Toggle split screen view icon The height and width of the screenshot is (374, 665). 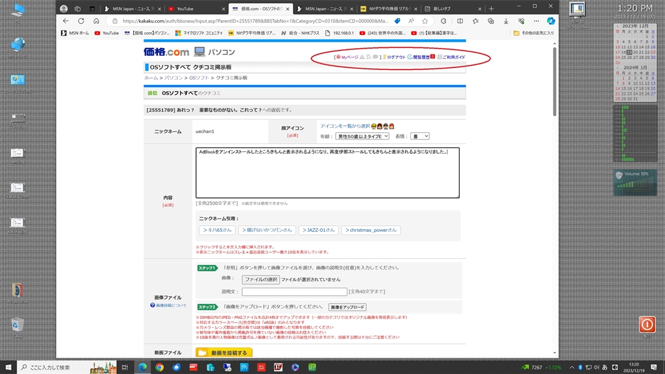tap(460, 21)
